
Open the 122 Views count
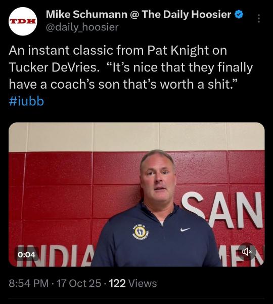tap(133, 283)
